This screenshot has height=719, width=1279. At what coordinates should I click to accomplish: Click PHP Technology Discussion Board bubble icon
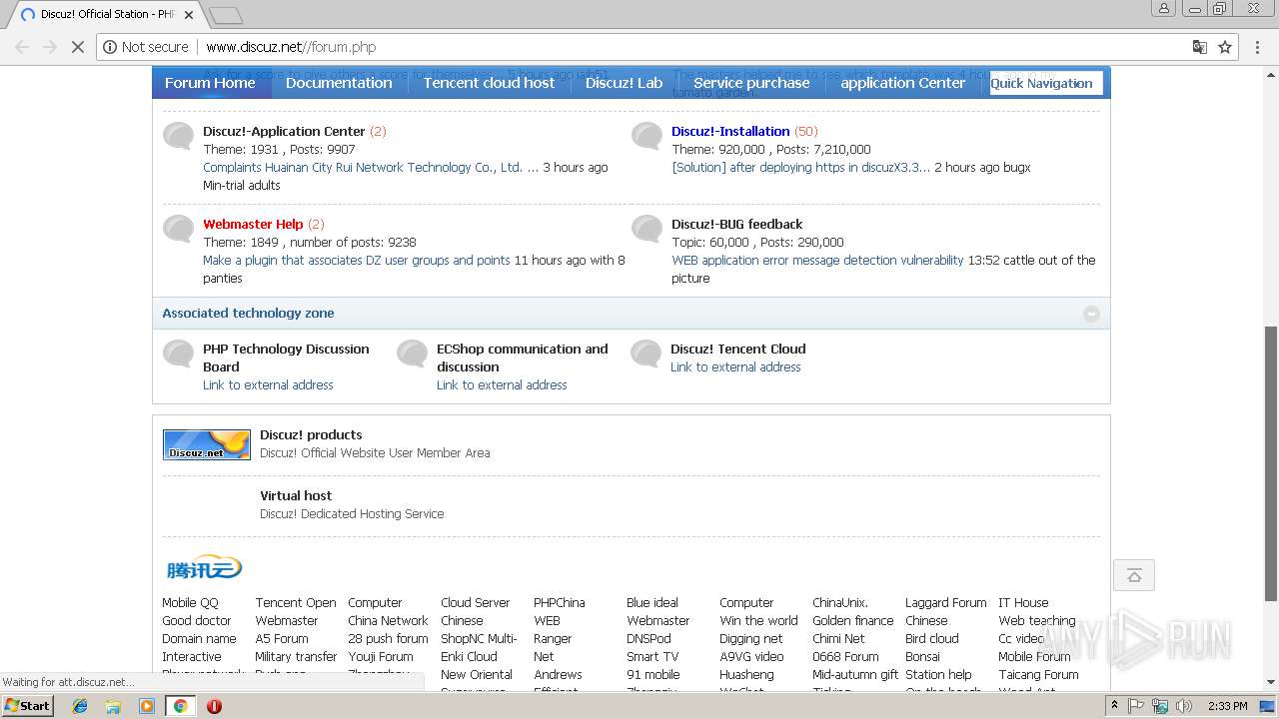coord(178,354)
